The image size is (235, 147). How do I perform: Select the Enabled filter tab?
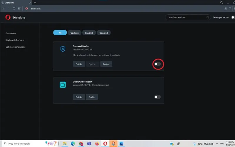pos(89,33)
